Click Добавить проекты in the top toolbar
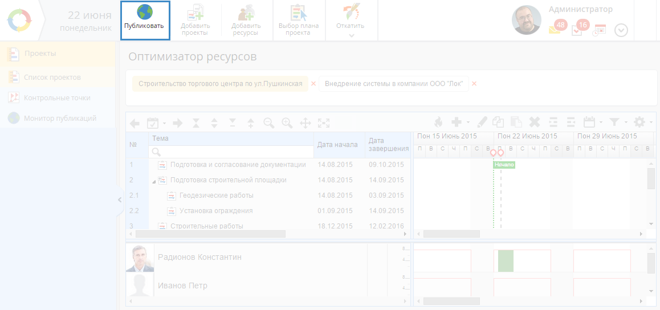This screenshot has width=660, height=310. pos(195,20)
